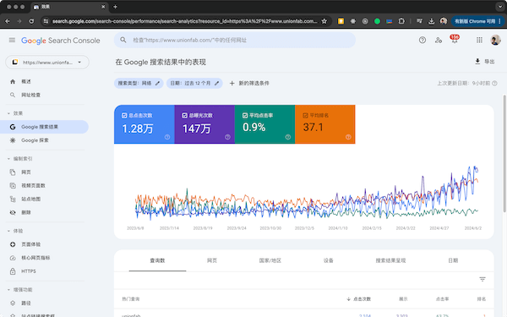Open the Google apps grid
The width and height of the screenshot is (507, 317).
[479, 40]
